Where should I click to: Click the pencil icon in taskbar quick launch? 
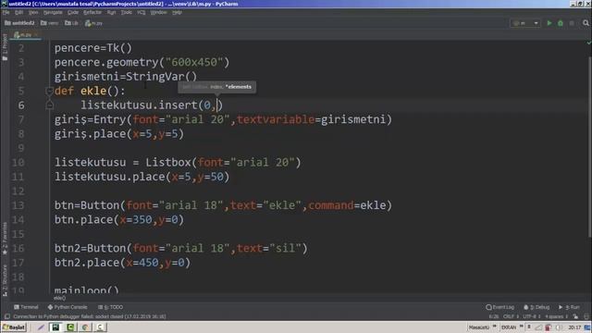point(41,327)
